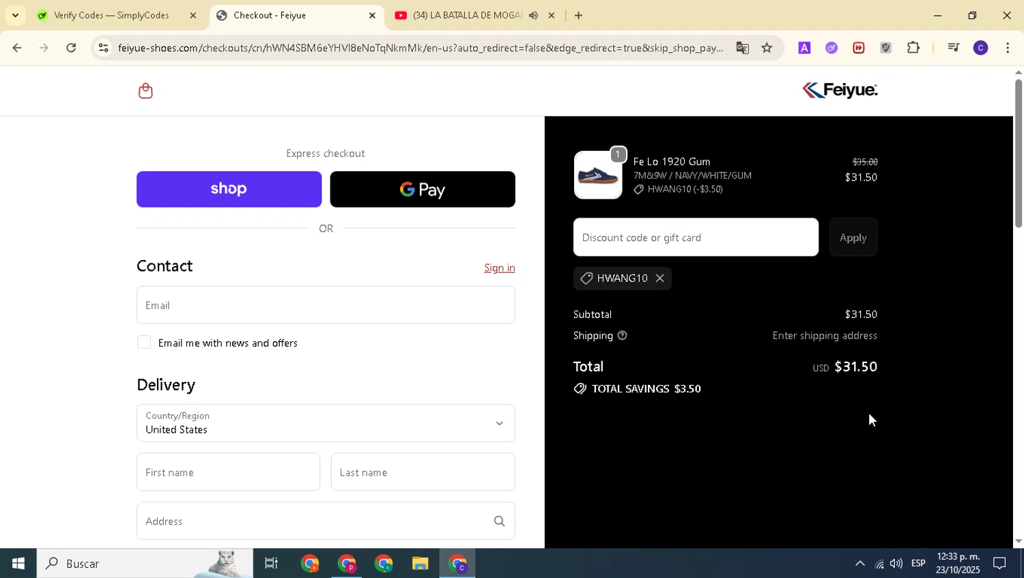Open the tab search dropdown arrow

click(15, 15)
